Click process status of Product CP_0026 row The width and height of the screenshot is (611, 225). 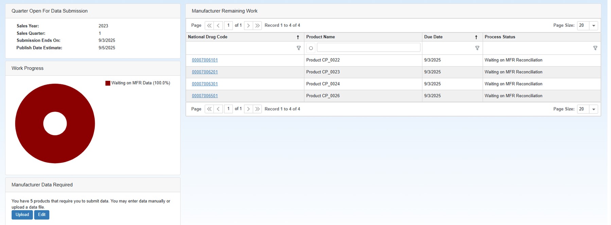pyautogui.click(x=542, y=96)
